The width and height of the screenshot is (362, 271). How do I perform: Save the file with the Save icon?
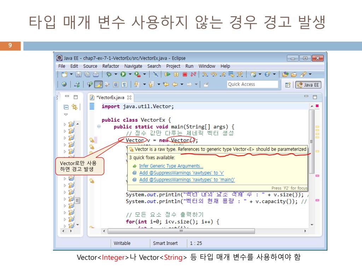pos(78,74)
